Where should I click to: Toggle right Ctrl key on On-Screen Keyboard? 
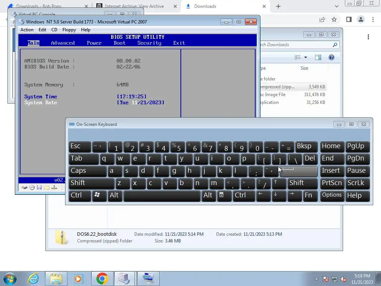click(x=244, y=196)
